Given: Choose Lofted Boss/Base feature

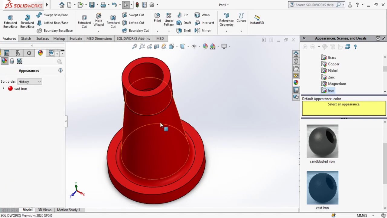Looking at the screenshot, I should [52, 23].
